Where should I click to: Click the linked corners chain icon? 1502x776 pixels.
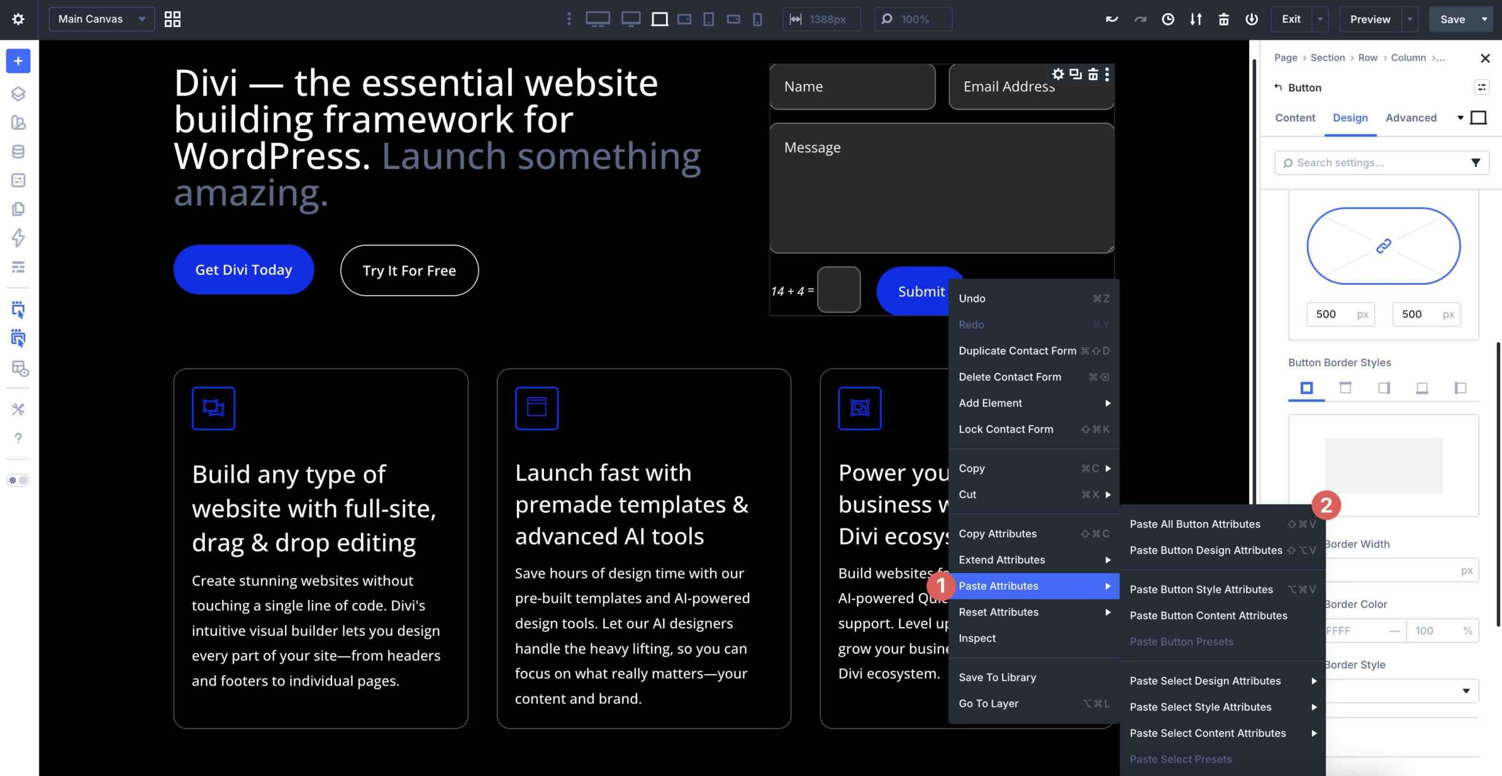coord(1383,246)
